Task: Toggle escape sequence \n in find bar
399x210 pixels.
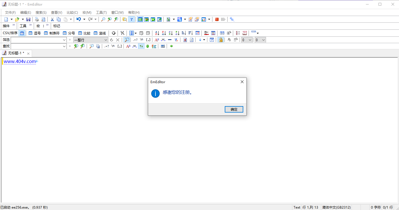Action: point(113,46)
